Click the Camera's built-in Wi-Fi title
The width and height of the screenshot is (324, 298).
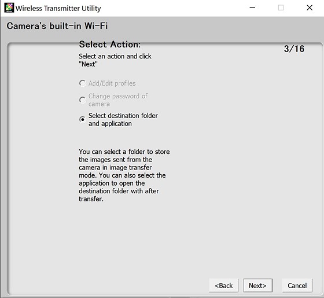[57, 26]
